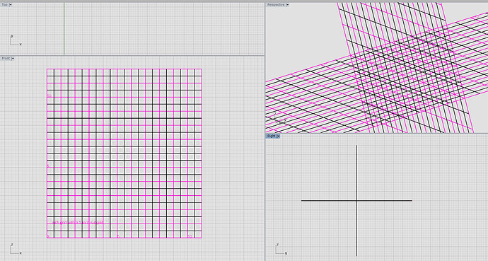Click the highlighted Right viewport title
This screenshot has height=261, width=488.
[x=272, y=137]
